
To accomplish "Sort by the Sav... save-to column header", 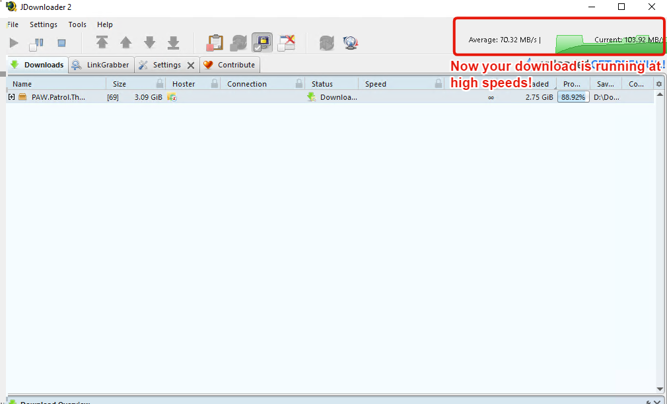I will click(x=606, y=84).
